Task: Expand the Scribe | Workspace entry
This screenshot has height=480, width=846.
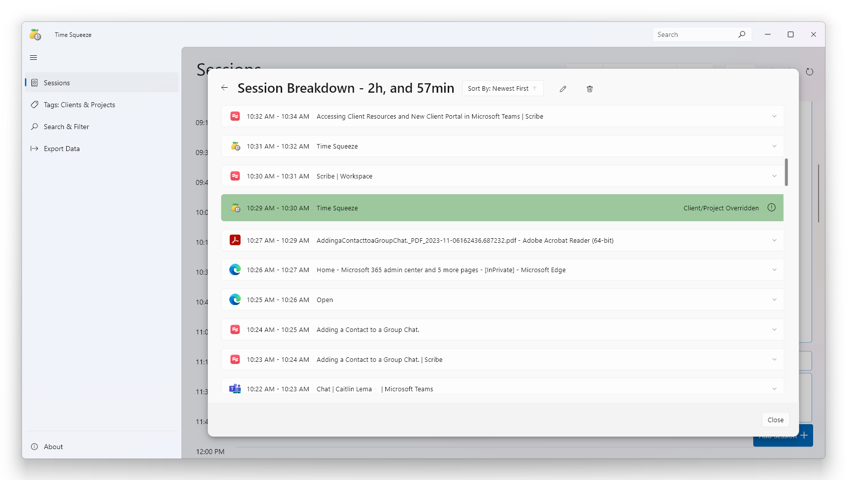Action: tap(774, 176)
